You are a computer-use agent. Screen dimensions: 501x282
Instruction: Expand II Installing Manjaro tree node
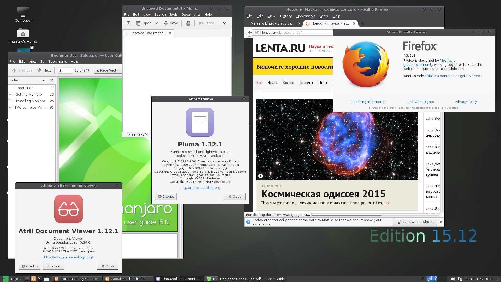click(10, 101)
